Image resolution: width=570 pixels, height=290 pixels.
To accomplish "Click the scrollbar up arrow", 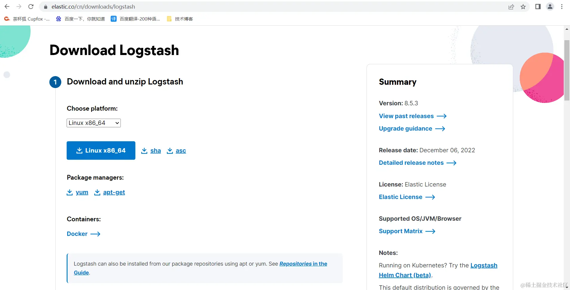I will tap(567, 29).
